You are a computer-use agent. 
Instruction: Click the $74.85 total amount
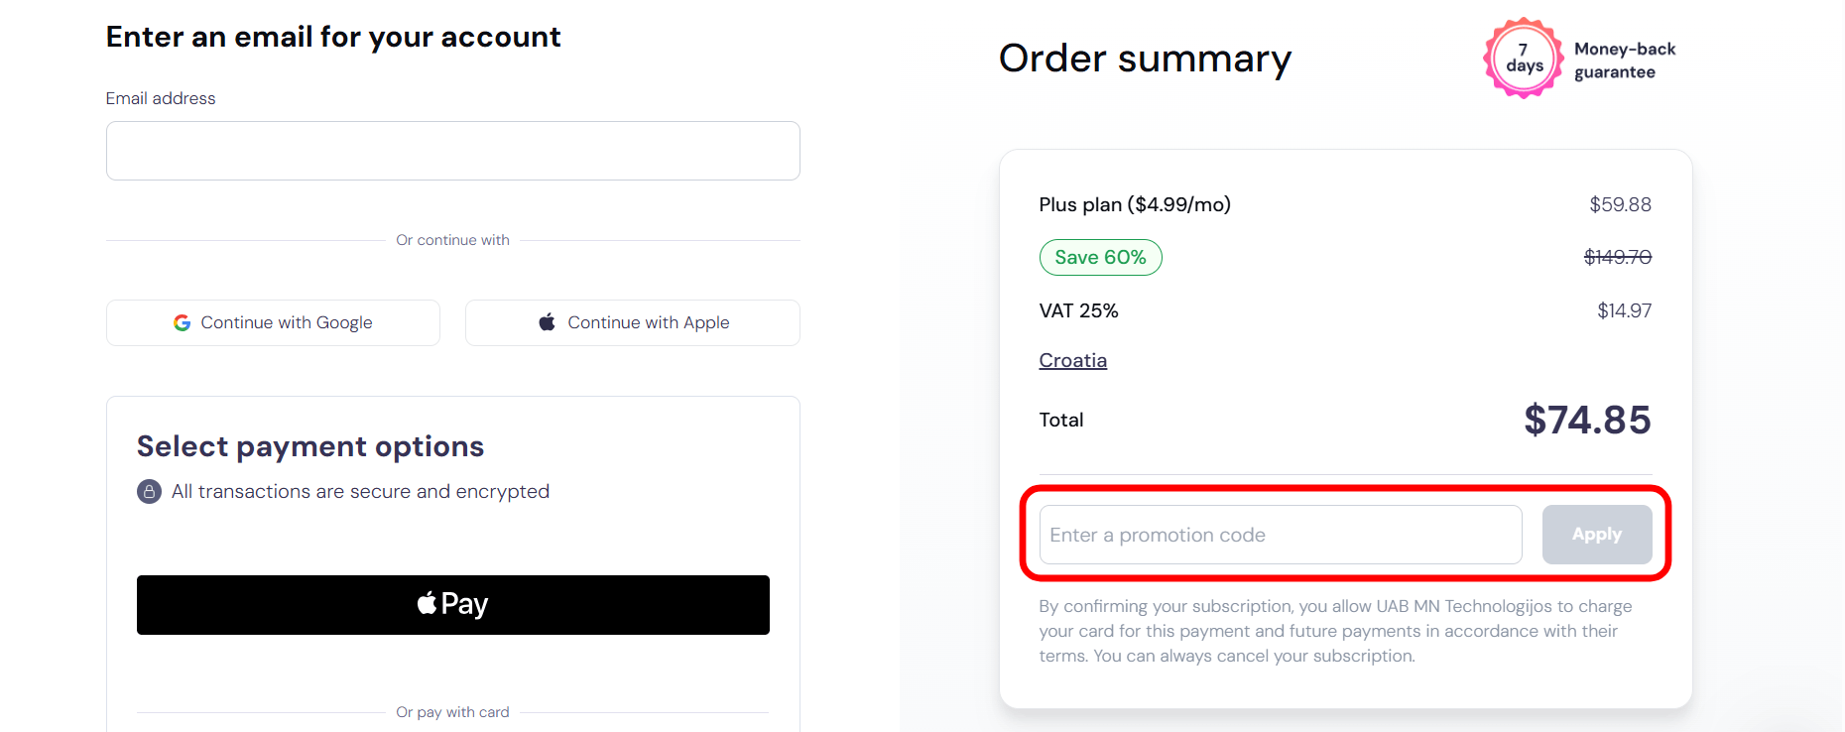tap(1587, 420)
